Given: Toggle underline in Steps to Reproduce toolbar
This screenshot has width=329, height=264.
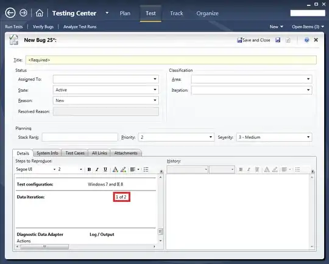Looking at the screenshot, I should tap(105, 170).
